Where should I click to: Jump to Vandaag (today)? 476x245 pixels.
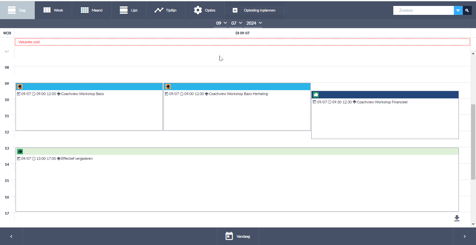(238, 236)
